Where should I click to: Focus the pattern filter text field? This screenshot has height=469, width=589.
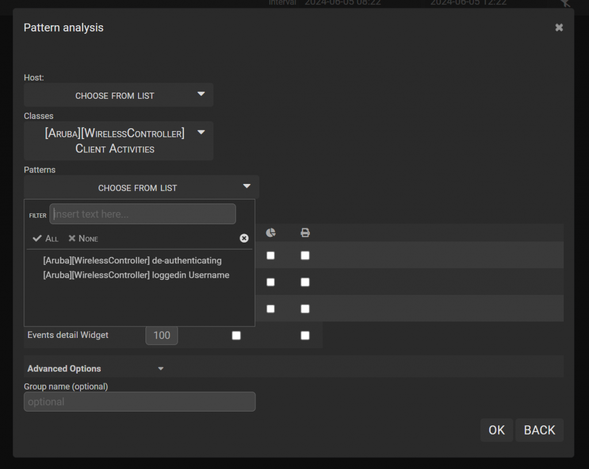coord(143,214)
